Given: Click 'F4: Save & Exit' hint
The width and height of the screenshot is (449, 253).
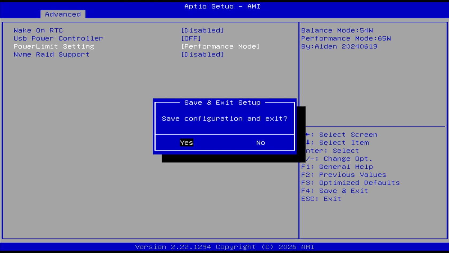Looking at the screenshot, I should click(335, 191).
